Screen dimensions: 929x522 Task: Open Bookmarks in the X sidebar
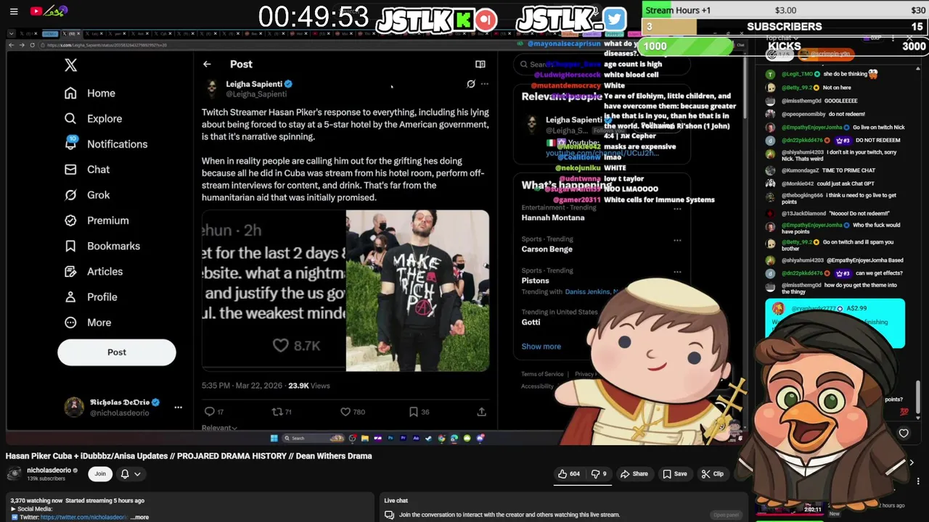click(102, 246)
